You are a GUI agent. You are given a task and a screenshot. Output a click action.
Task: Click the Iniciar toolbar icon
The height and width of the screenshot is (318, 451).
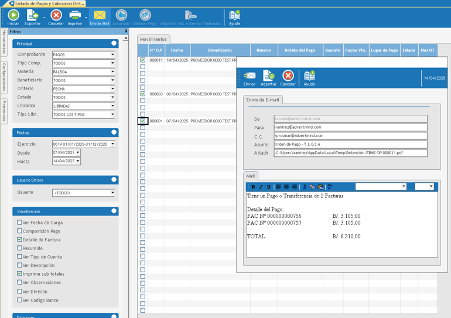coord(13,16)
